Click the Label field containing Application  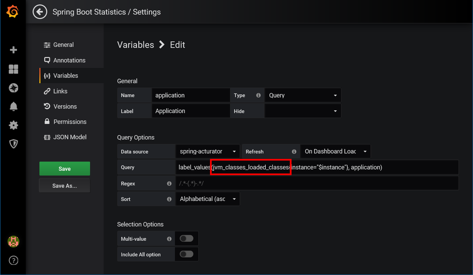191,111
